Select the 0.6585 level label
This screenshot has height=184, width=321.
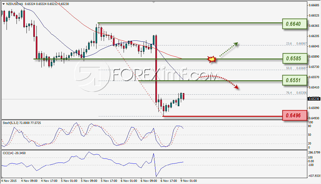pyautogui.click(x=295, y=59)
